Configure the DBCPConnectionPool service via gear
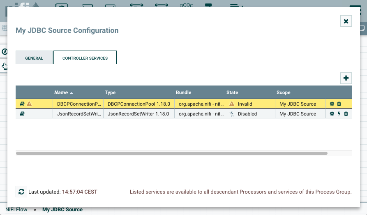Image resolution: width=367 pixels, height=215 pixels. [332, 104]
